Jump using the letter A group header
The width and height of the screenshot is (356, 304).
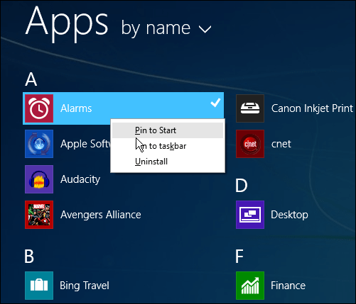(31, 79)
